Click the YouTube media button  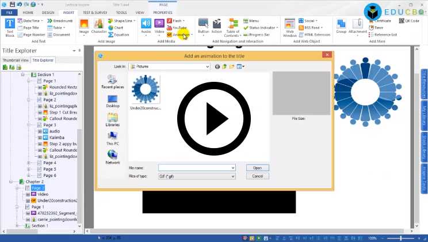[x=177, y=28]
